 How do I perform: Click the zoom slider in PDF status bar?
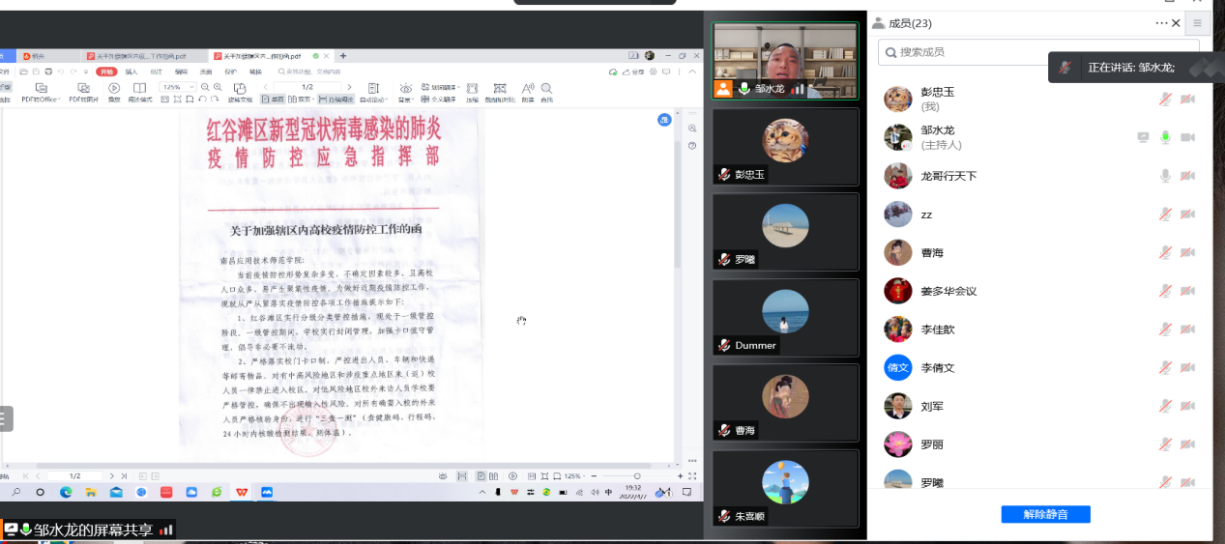point(637,476)
